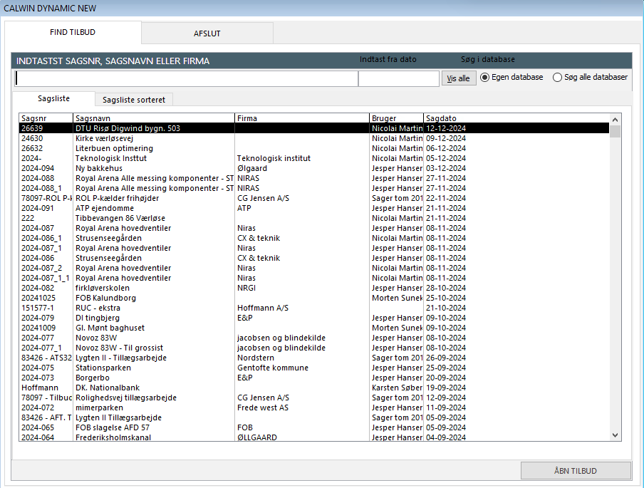Select the RUC - ekstra row
This screenshot has height=488, width=644.
(314, 308)
